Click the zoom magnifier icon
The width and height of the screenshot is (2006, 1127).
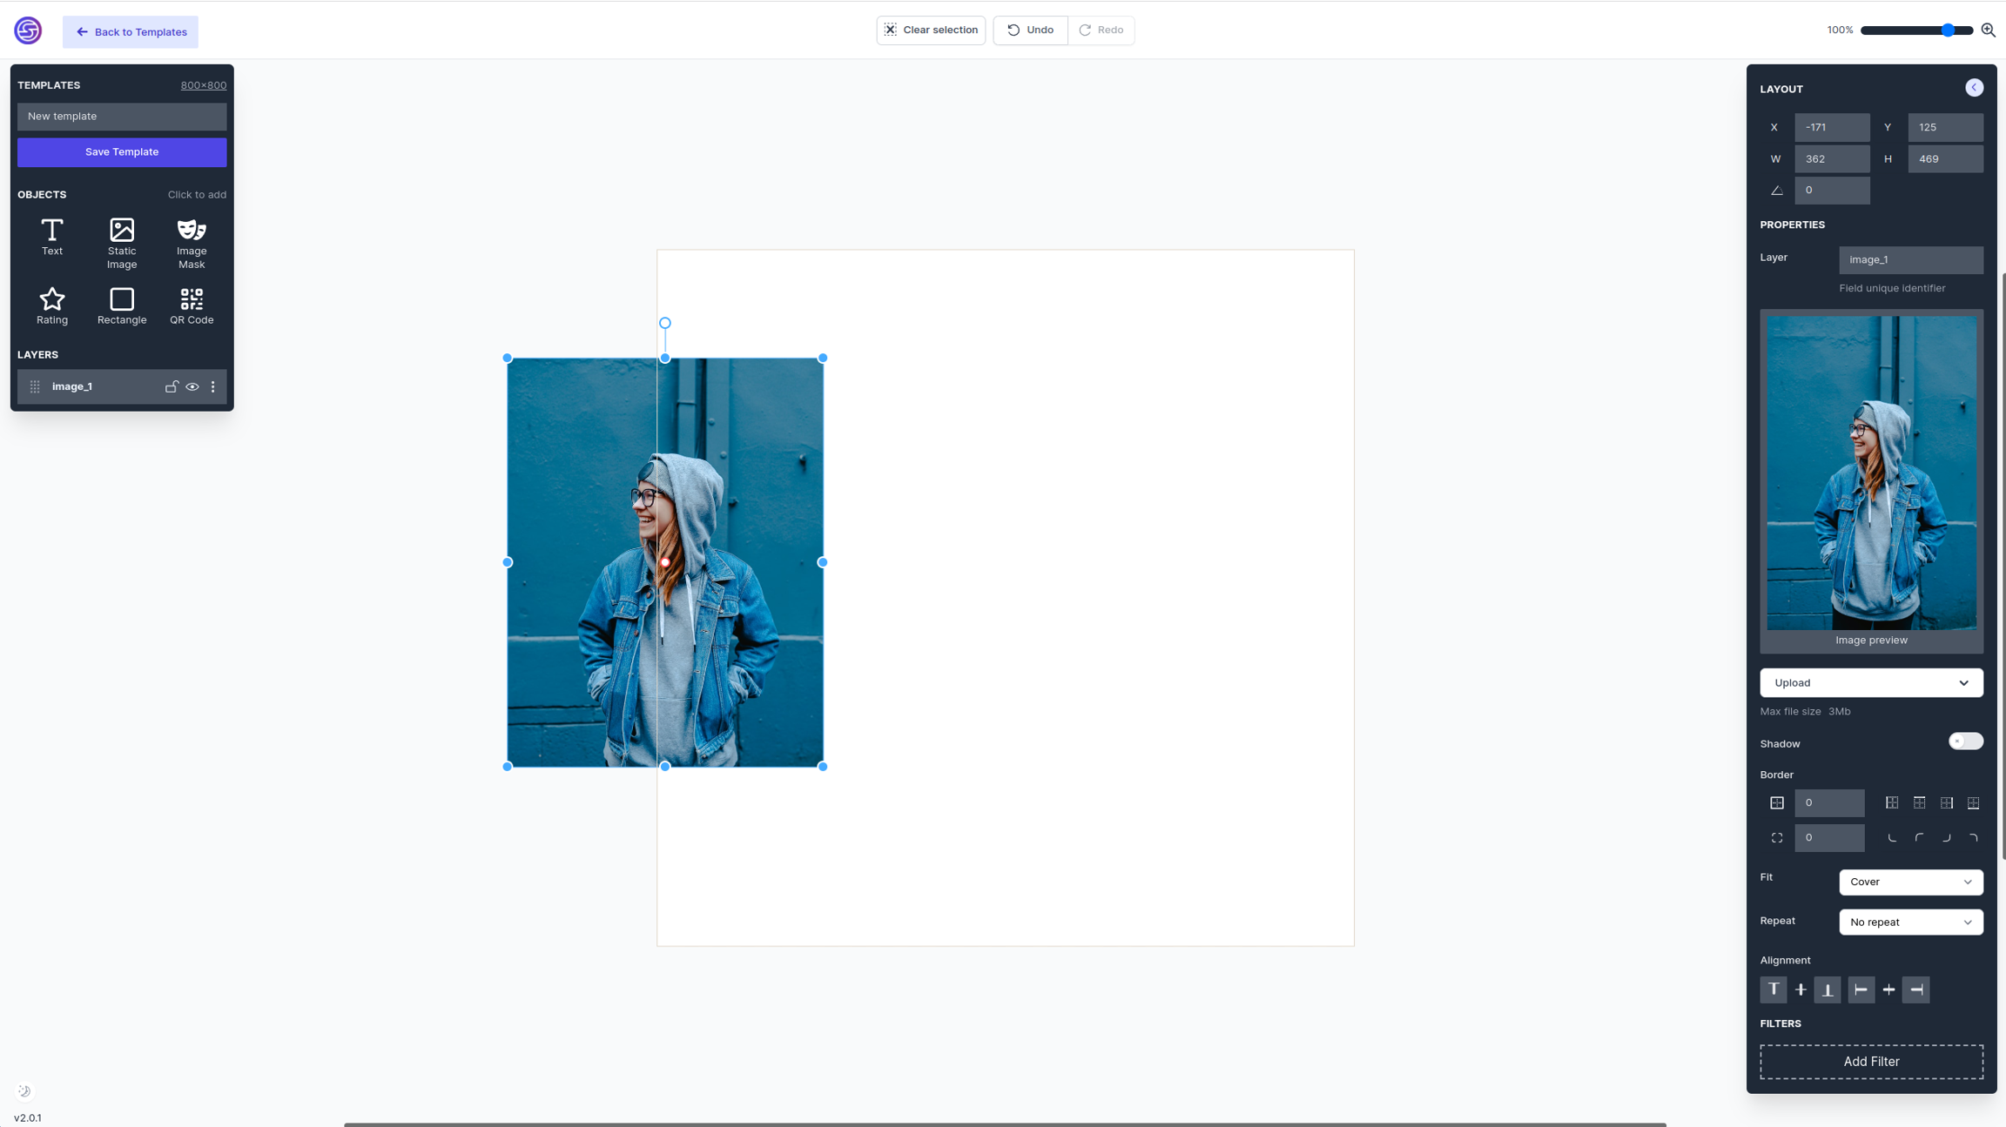point(1988,30)
